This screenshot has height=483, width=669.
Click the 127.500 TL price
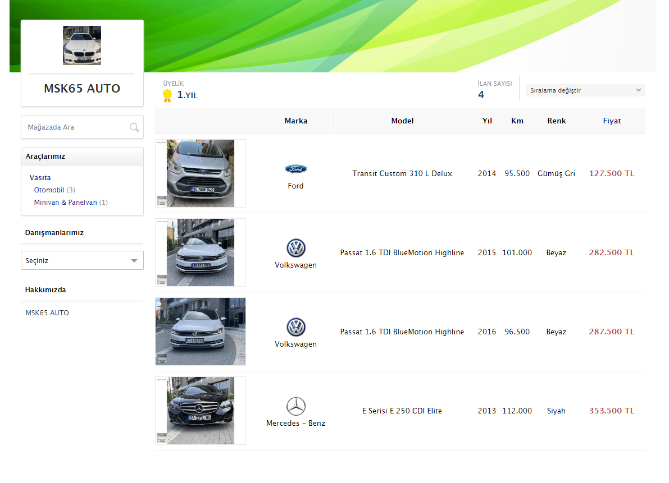tap(612, 173)
